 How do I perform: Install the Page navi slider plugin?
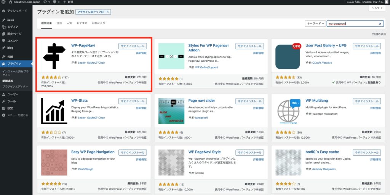point(249,101)
